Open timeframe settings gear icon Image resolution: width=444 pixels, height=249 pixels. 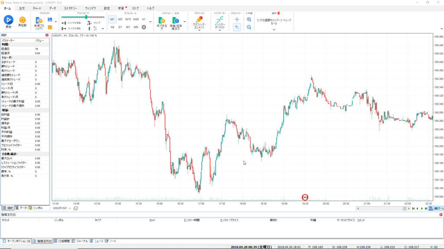coord(144,27)
